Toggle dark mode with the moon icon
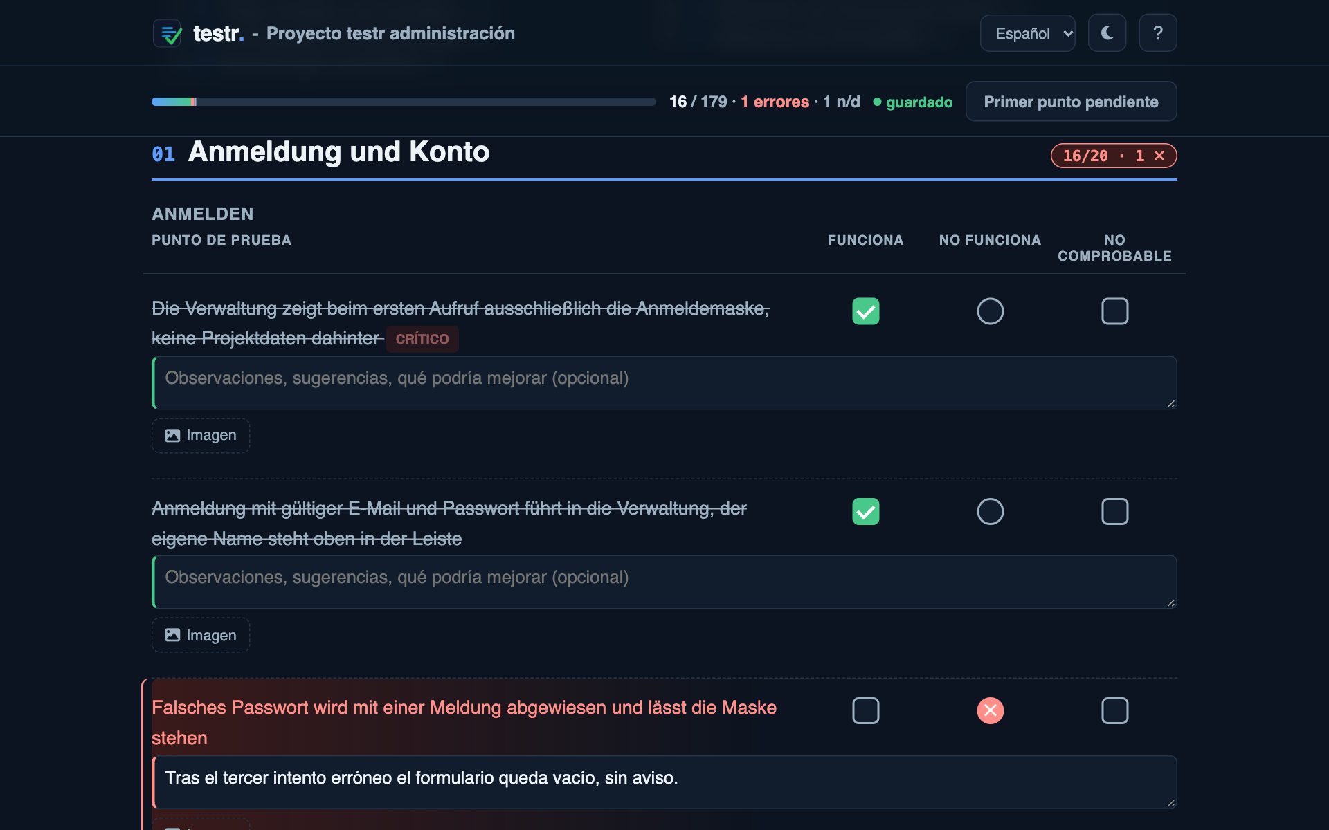This screenshot has width=1329, height=830. coord(1107,33)
